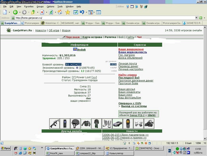The width and height of the screenshot is (207, 156).
Task: Expand the address bar URL dropdown
Action: [x=196, y=18]
